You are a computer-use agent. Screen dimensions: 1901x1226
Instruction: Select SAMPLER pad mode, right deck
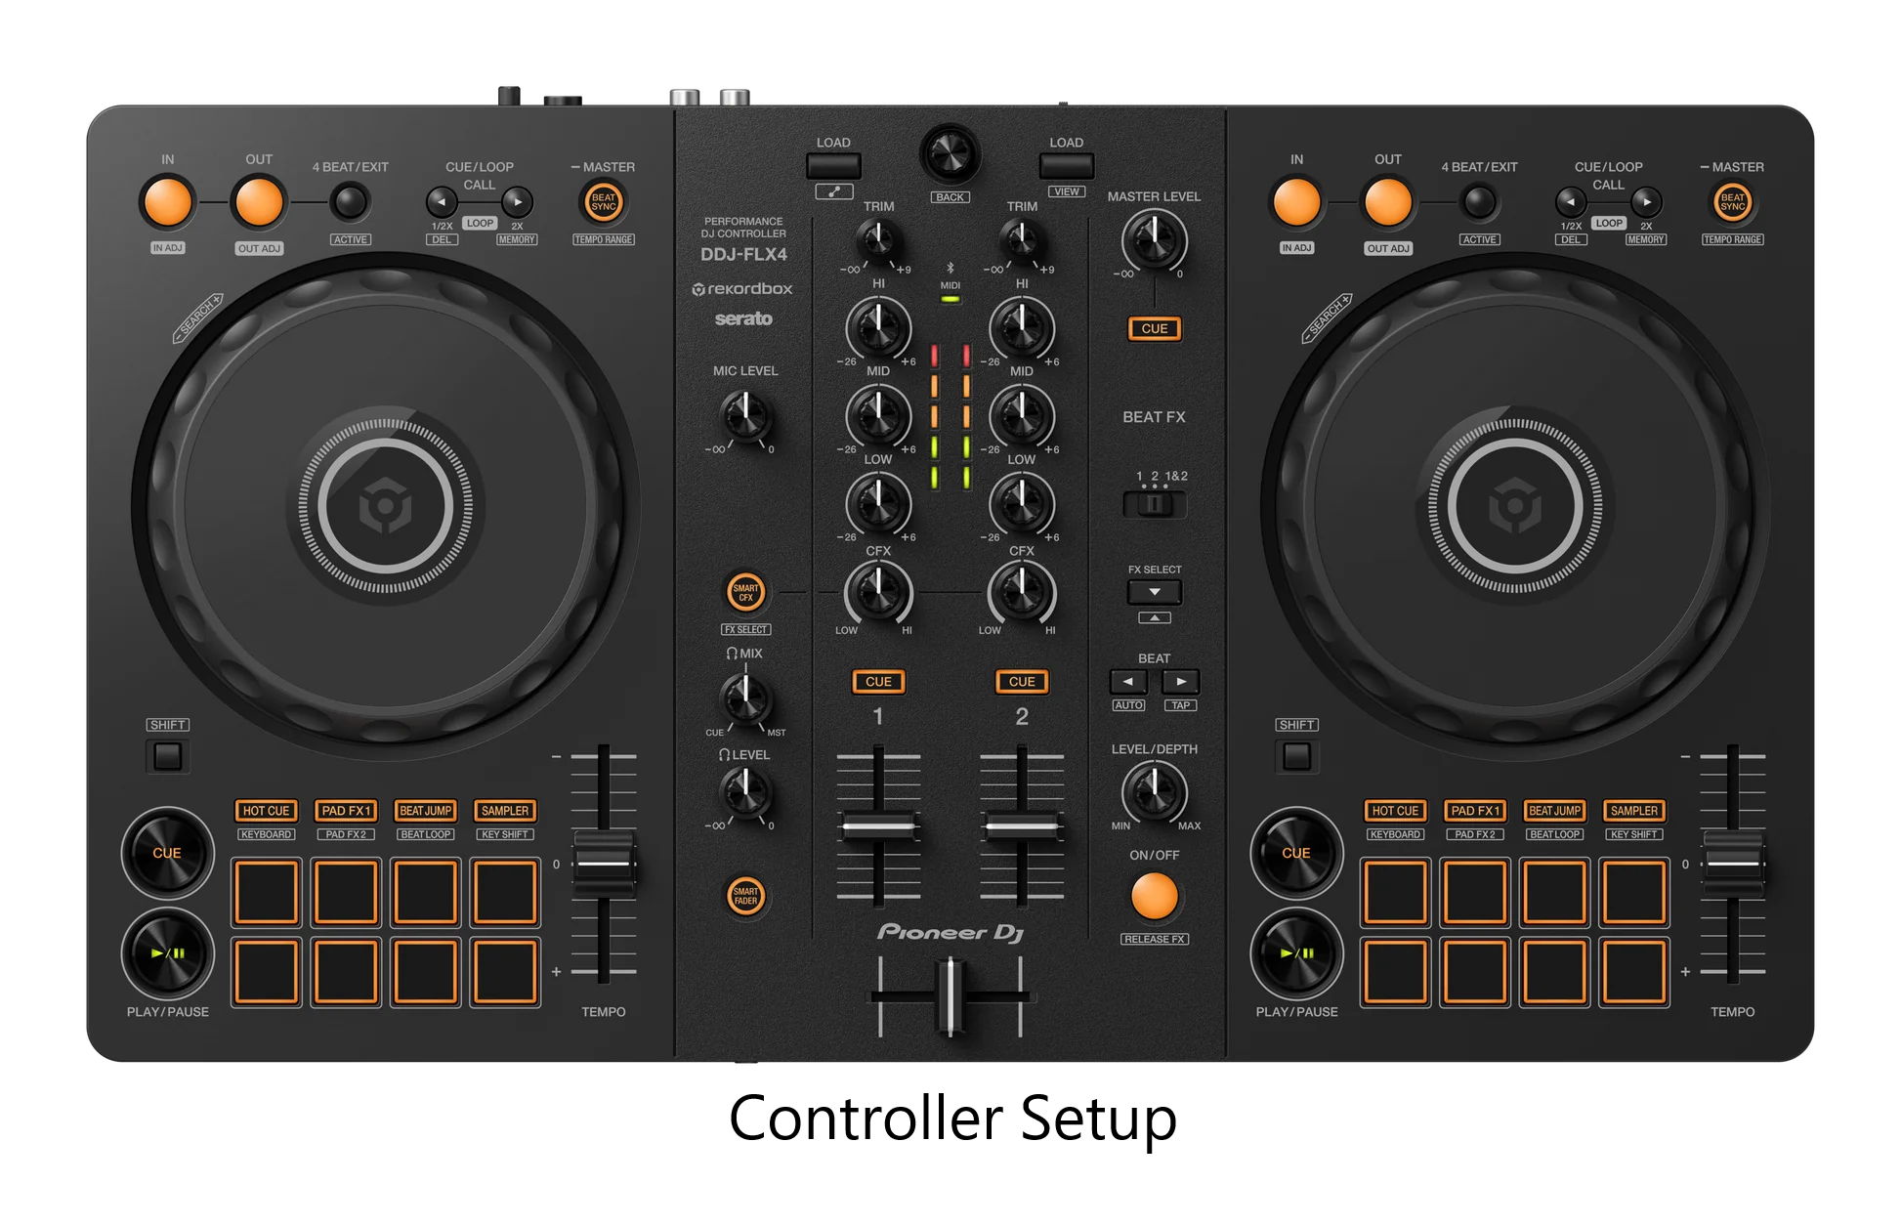(x=1634, y=811)
